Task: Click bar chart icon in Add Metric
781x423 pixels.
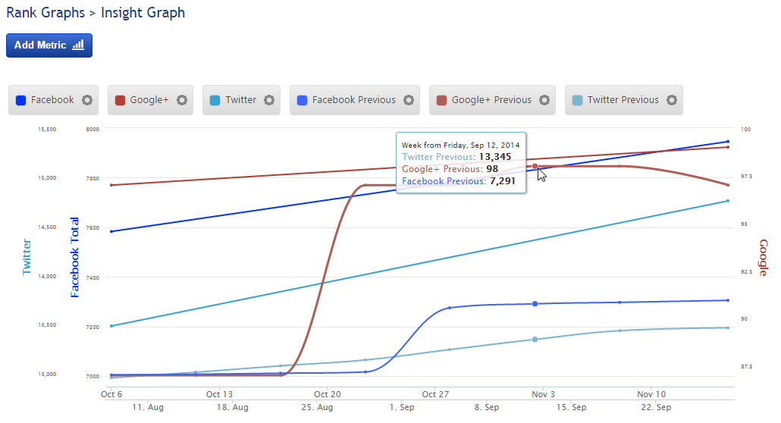Action: [77, 45]
